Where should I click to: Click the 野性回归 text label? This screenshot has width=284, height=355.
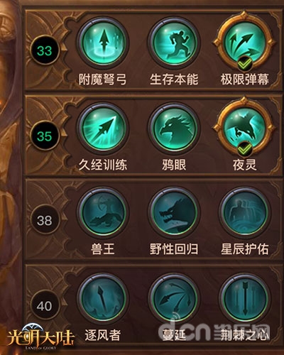(x=174, y=249)
